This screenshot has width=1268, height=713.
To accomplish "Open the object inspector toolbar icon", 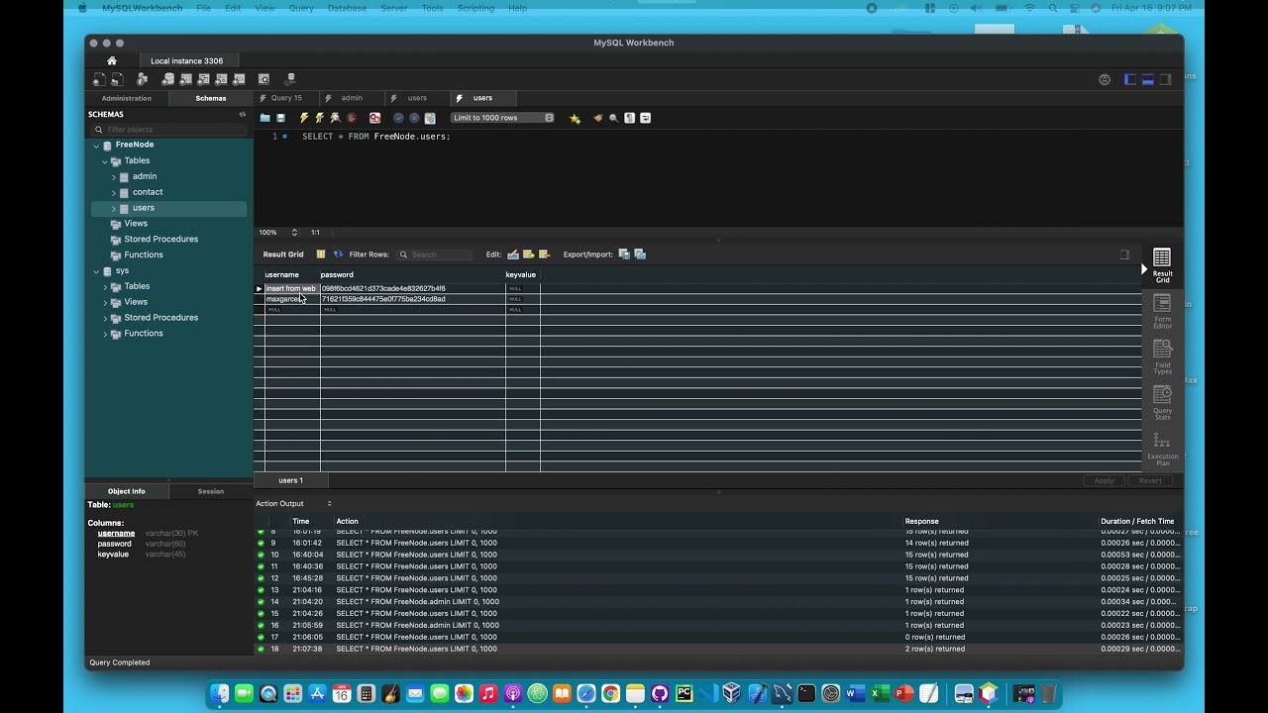I will pyautogui.click(x=143, y=79).
